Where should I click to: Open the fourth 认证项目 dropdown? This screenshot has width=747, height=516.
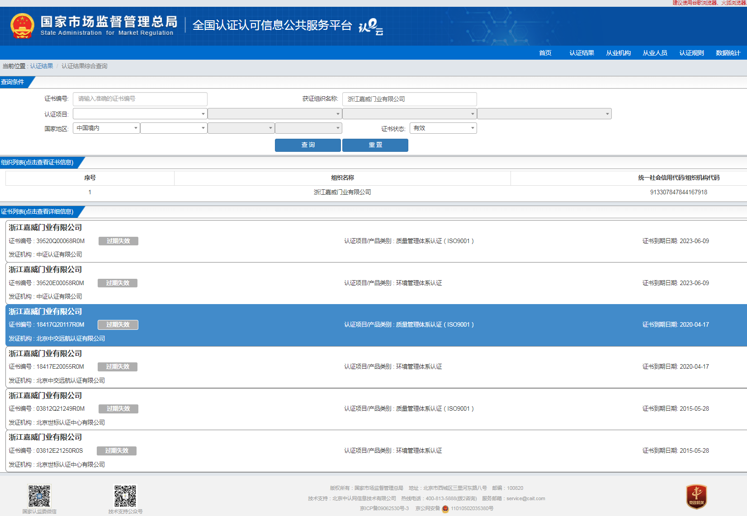coord(544,114)
